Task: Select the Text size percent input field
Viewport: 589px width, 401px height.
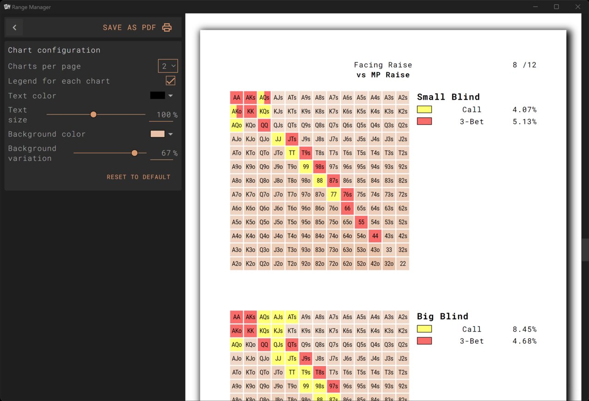Action: (162, 115)
